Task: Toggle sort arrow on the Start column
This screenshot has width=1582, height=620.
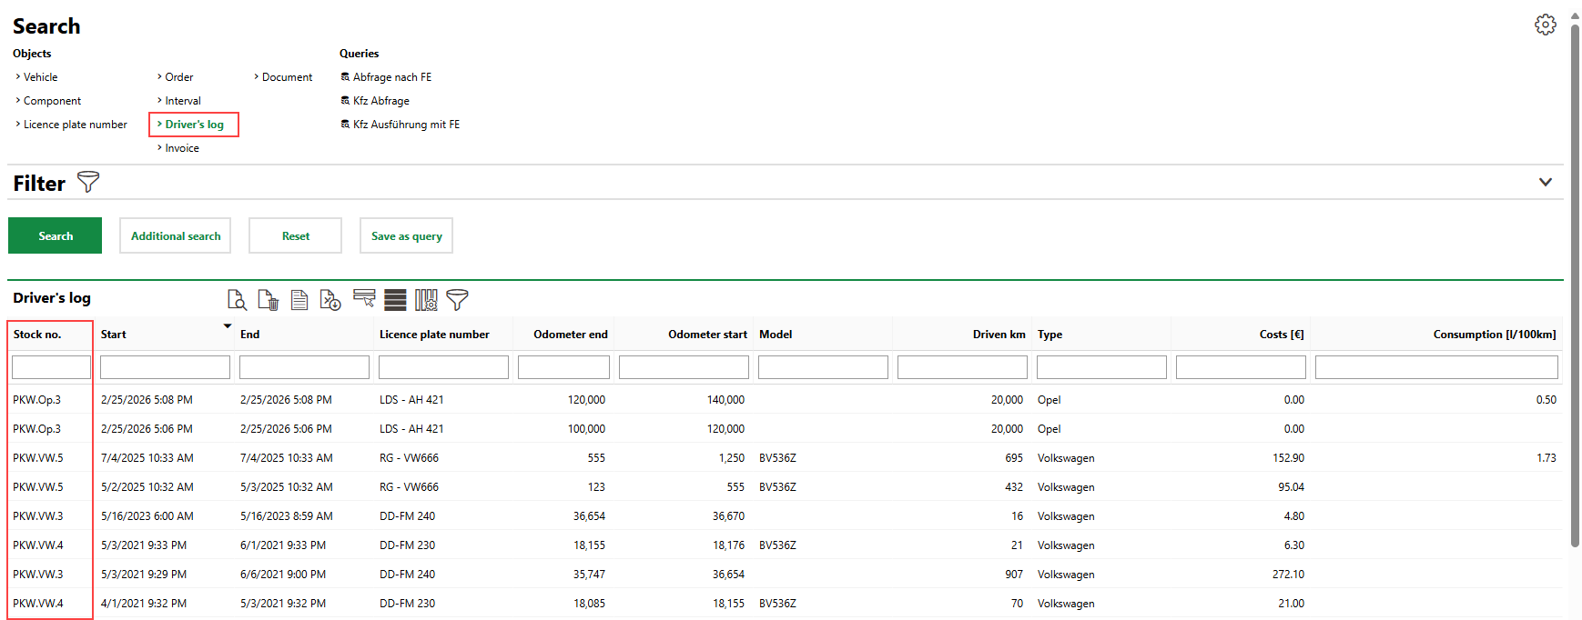Action: click(228, 326)
